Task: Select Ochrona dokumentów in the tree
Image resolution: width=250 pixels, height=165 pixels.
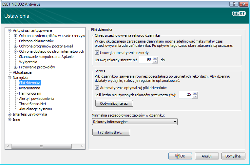Action: click(36, 41)
